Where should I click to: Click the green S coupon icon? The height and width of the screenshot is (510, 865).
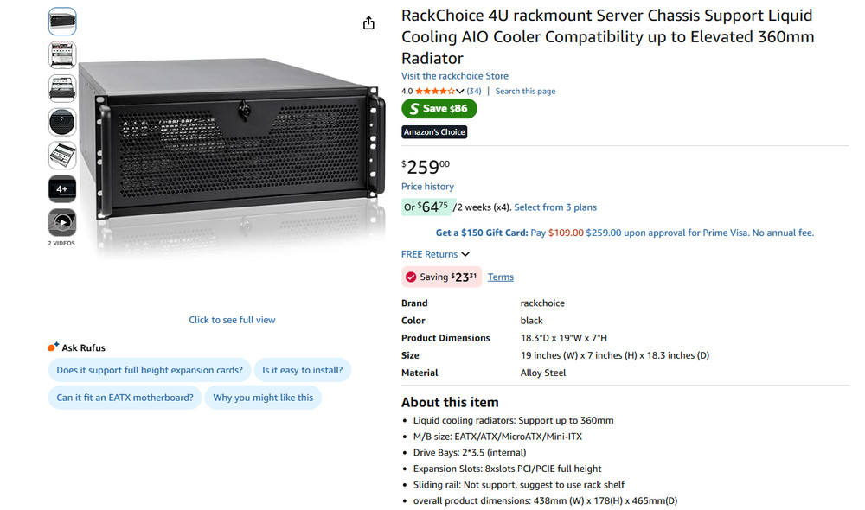pyautogui.click(x=413, y=108)
